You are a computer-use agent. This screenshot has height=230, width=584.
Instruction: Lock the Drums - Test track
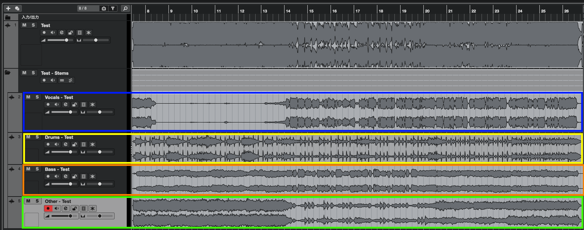click(x=75, y=145)
